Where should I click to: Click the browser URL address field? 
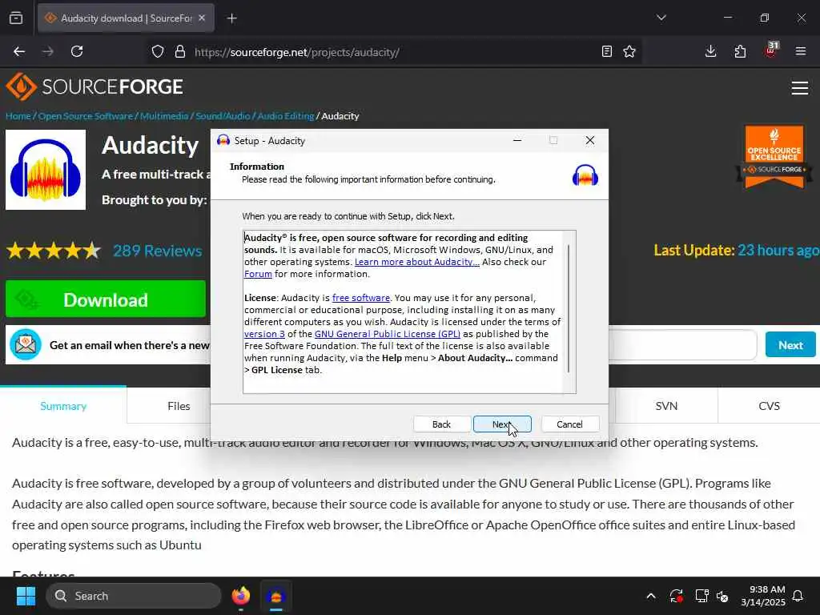(x=392, y=52)
